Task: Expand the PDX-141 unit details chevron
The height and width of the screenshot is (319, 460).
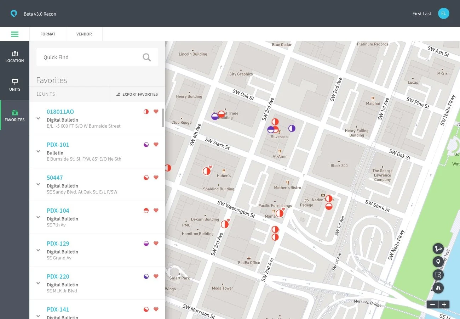Action: coord(38,315)
